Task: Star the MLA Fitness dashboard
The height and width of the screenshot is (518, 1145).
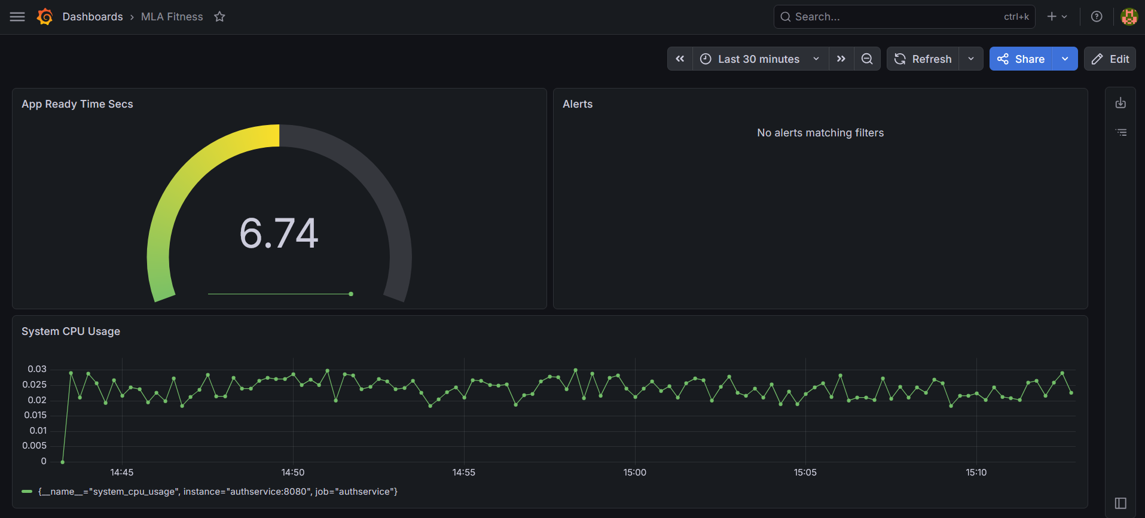Action: tap(219, 17)
